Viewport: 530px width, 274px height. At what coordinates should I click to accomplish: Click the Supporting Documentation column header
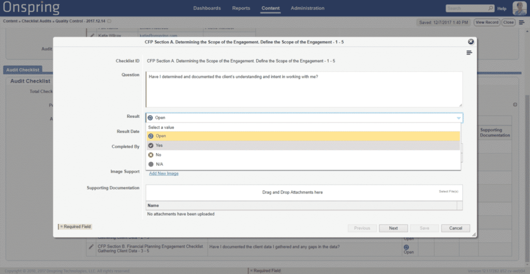pos(495,133)
